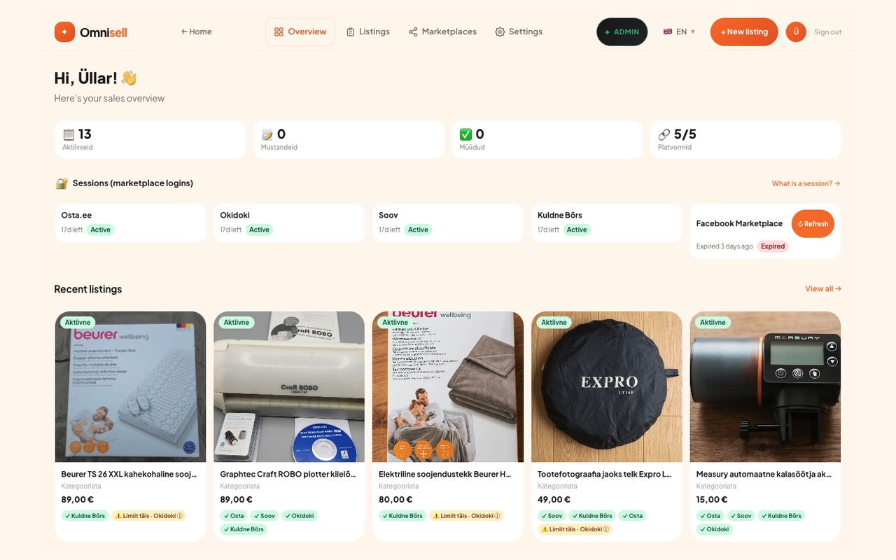
Task: Go back via the Home link
Action: pos(196,31)
